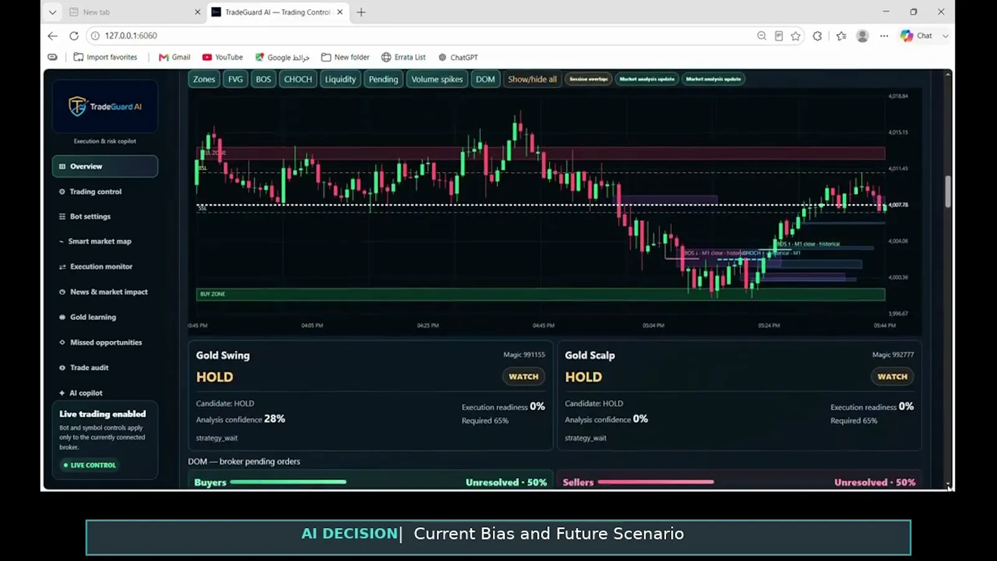
Task: Click the address bar showing 127.0.0.1:6060
Action: click(x=424, y=36)
